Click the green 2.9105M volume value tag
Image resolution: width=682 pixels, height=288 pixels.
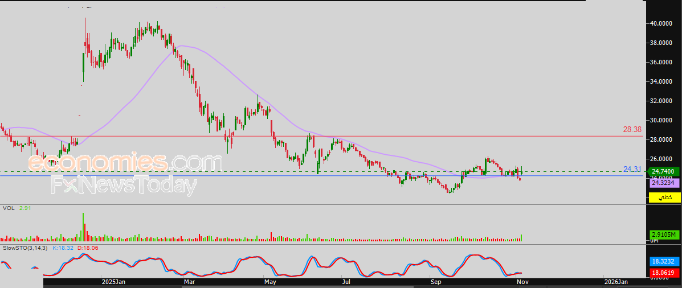pos(664,235)
